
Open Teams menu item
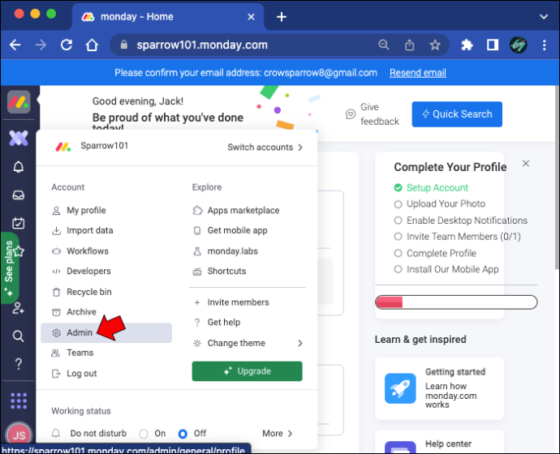[x=106, y=353]
